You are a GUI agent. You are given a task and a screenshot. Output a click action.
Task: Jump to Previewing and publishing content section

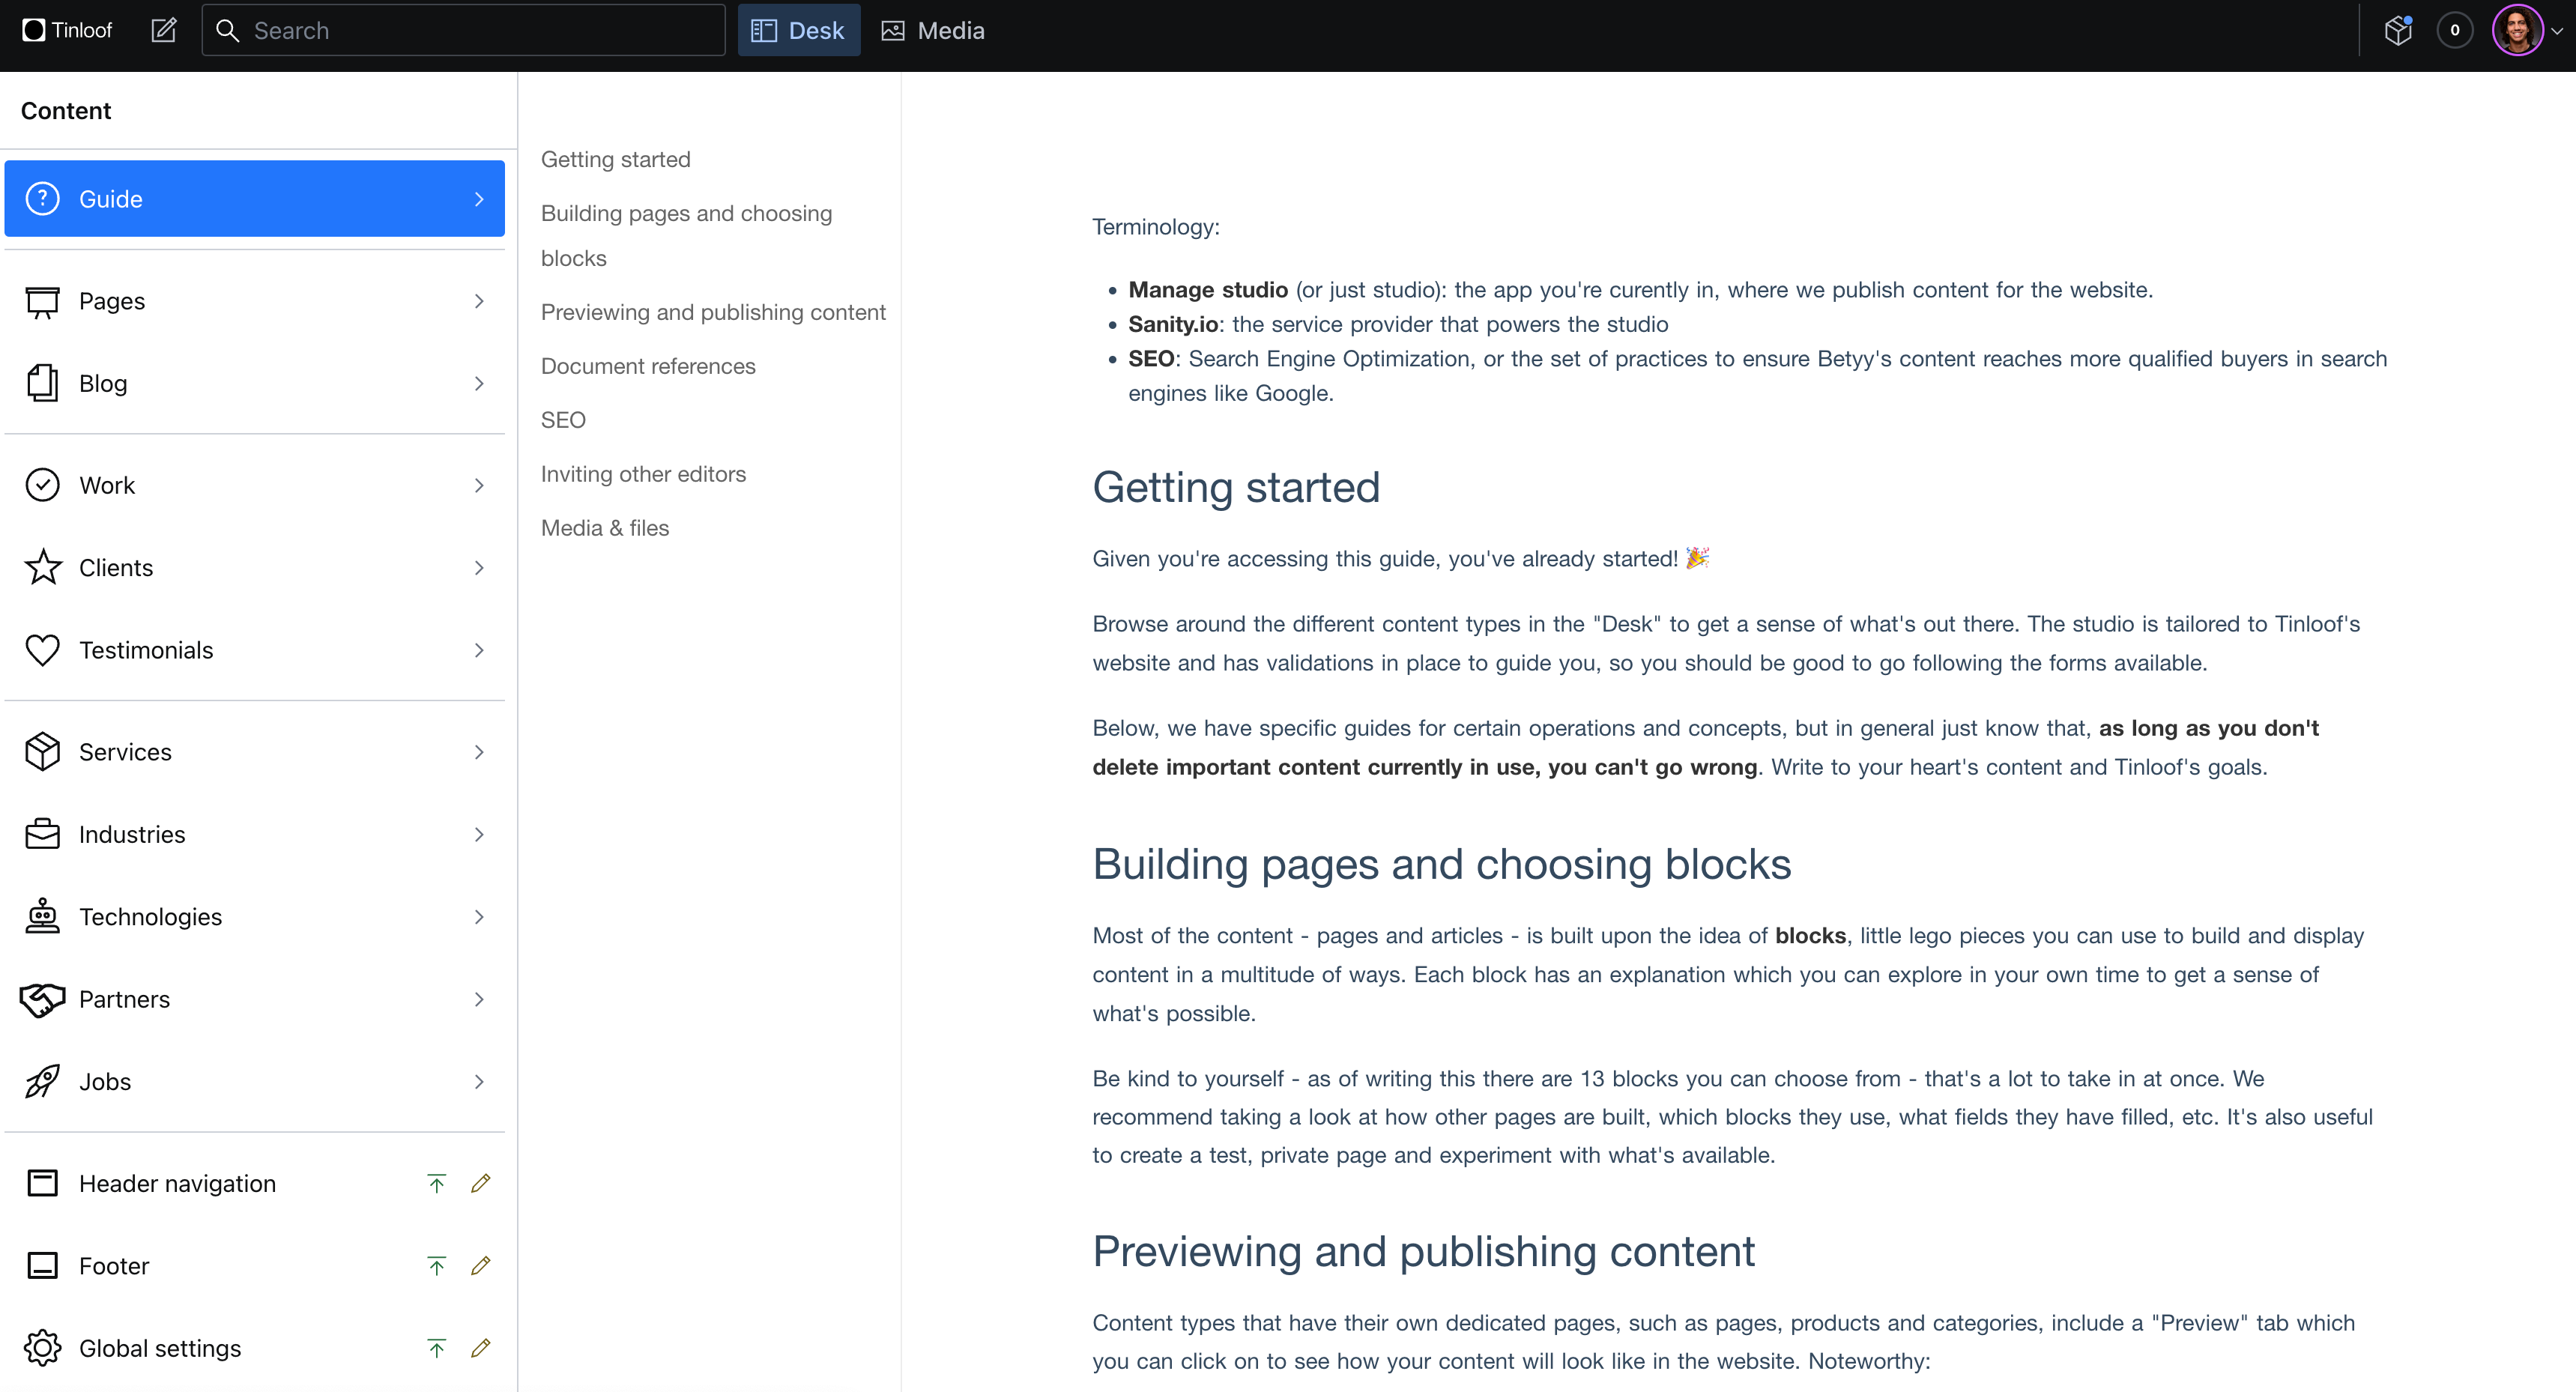click(x=712, y=312)
